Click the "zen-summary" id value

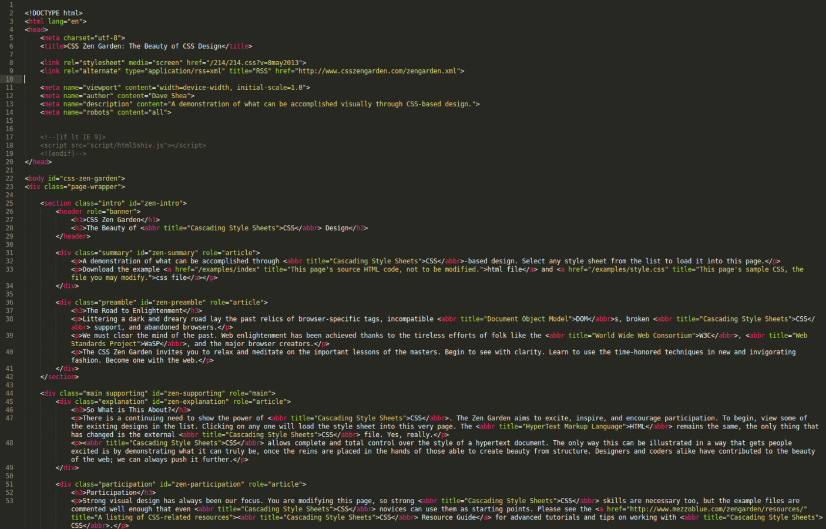(173, 252)
